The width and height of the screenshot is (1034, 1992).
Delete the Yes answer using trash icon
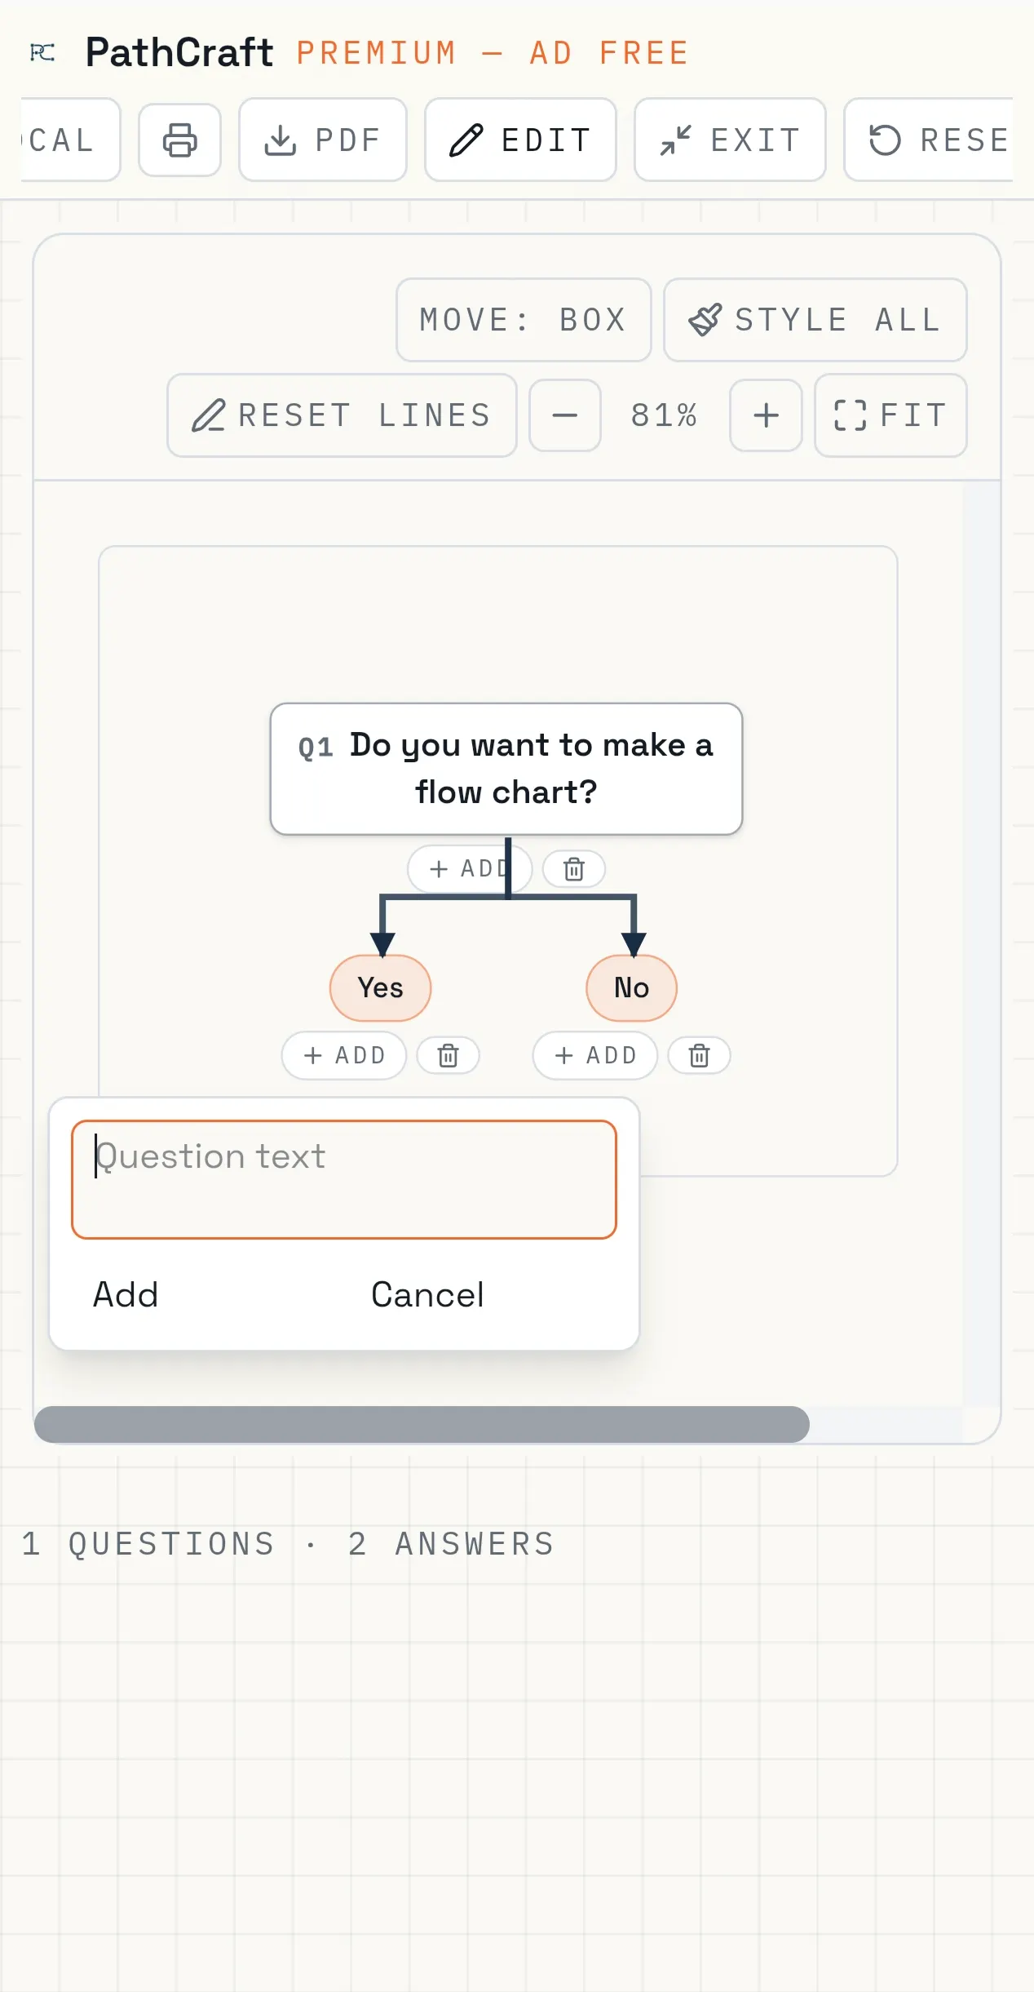click(x=448, y=1055)
